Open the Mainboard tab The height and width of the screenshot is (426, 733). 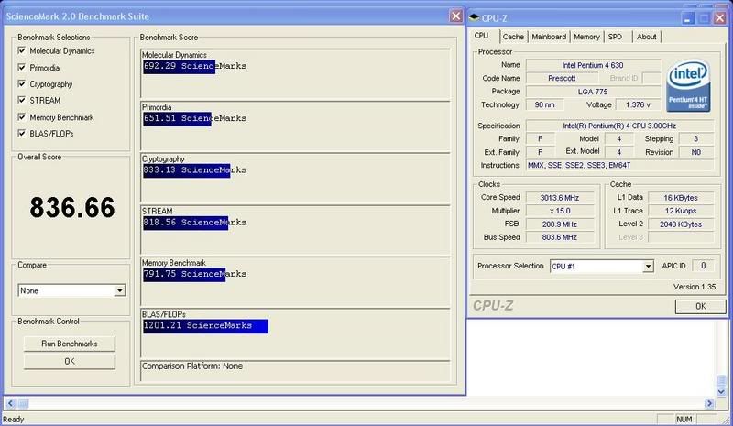[548, 37]
